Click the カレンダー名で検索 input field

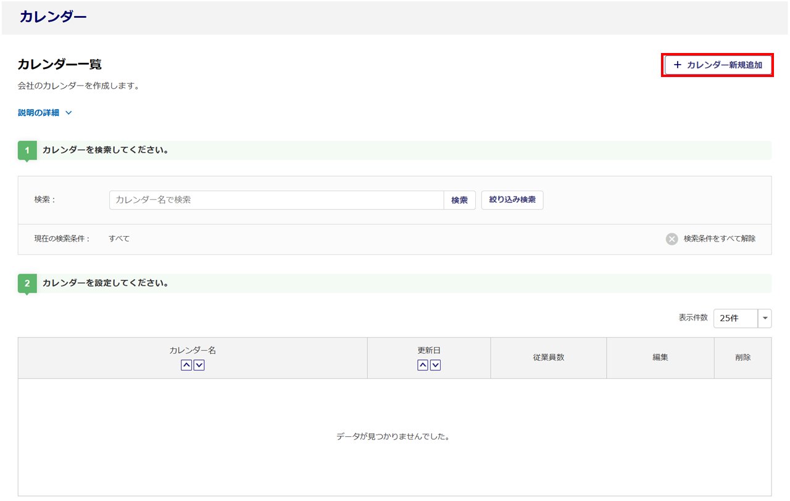pos(276,200)
